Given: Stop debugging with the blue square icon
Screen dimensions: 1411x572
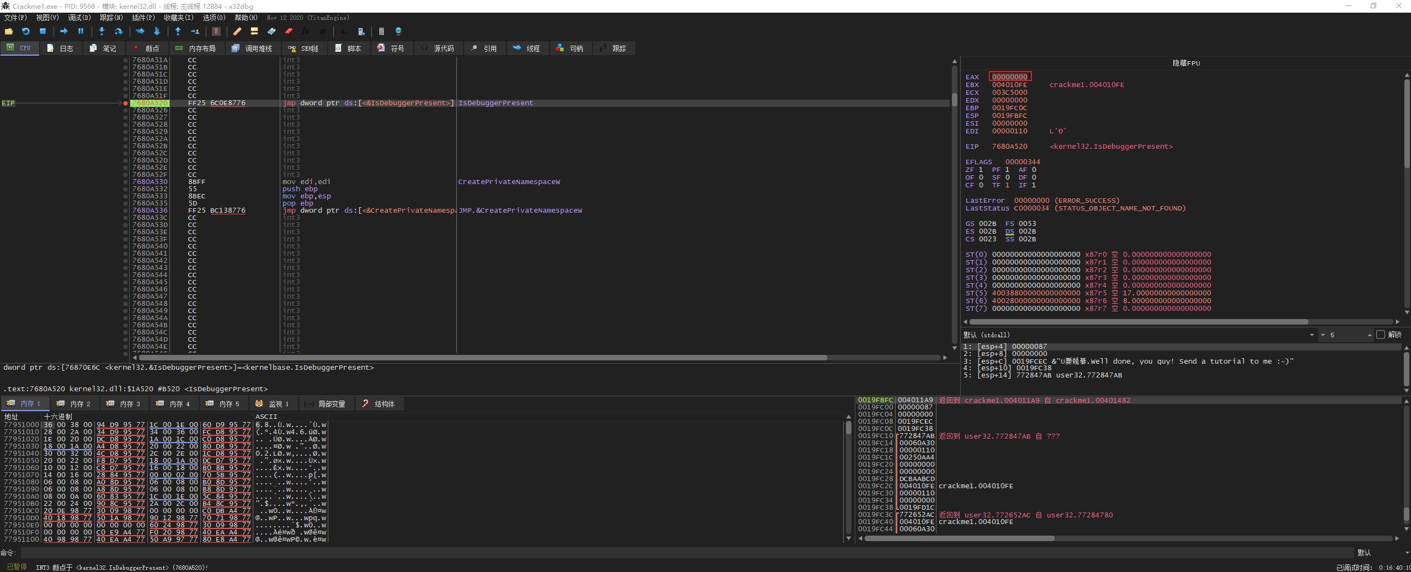Looking at the screenshot, I should (x=42, y=31).
